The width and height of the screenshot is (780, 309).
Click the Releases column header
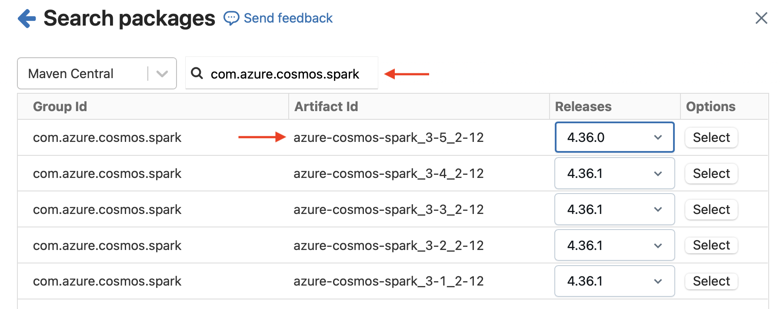(583, 107)
